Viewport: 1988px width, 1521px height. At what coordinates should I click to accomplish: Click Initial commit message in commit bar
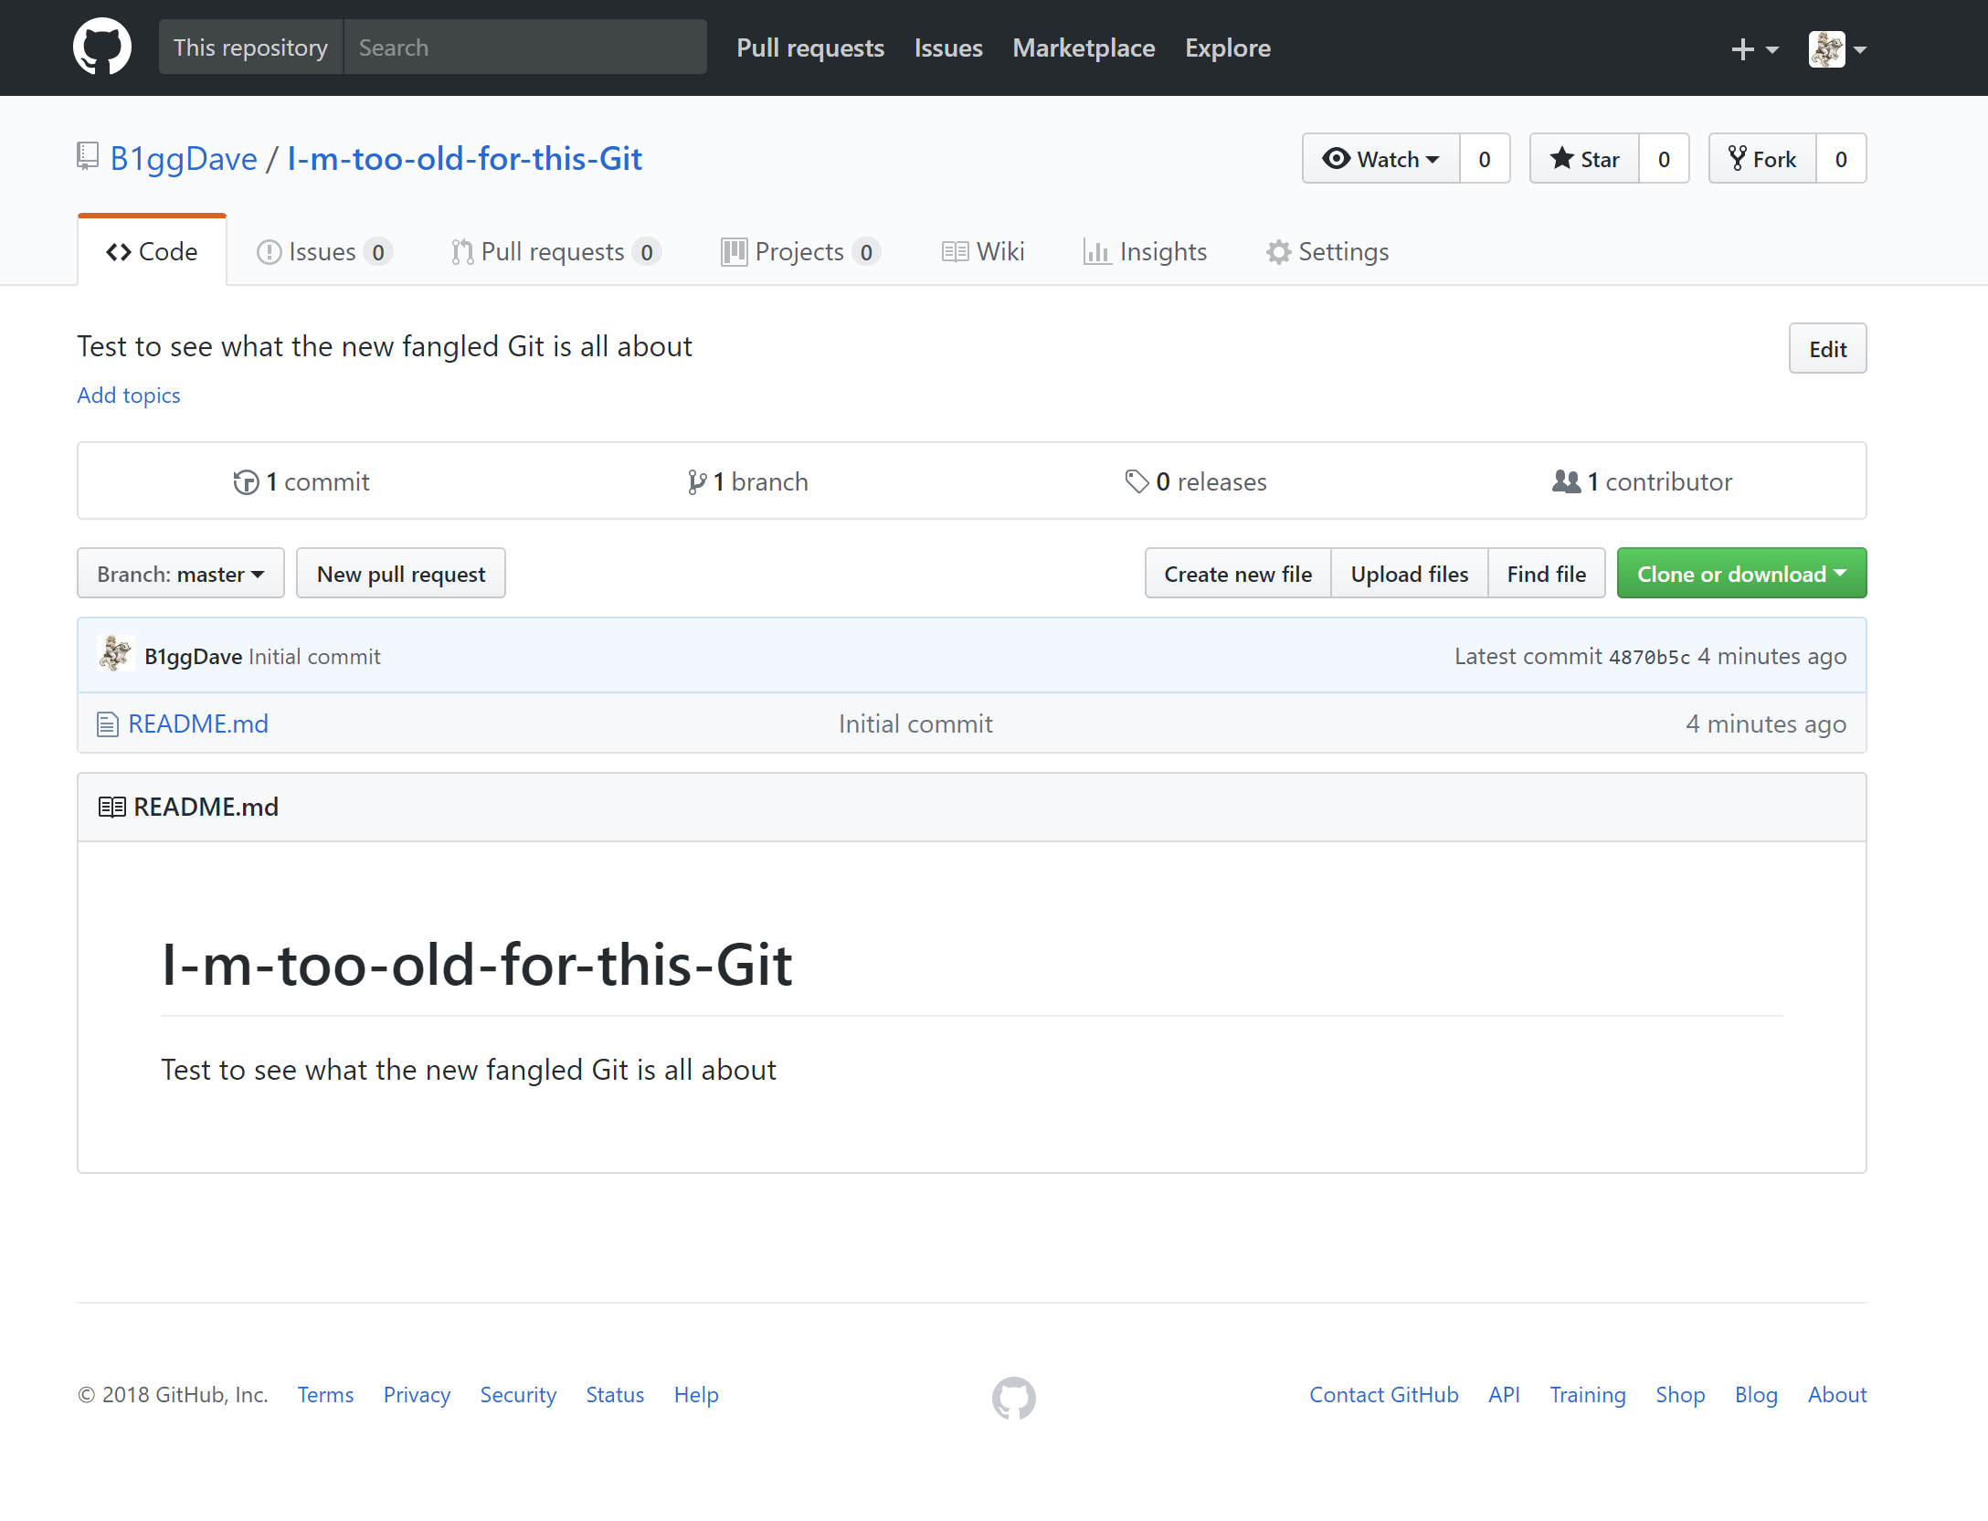tap(314, 657)
